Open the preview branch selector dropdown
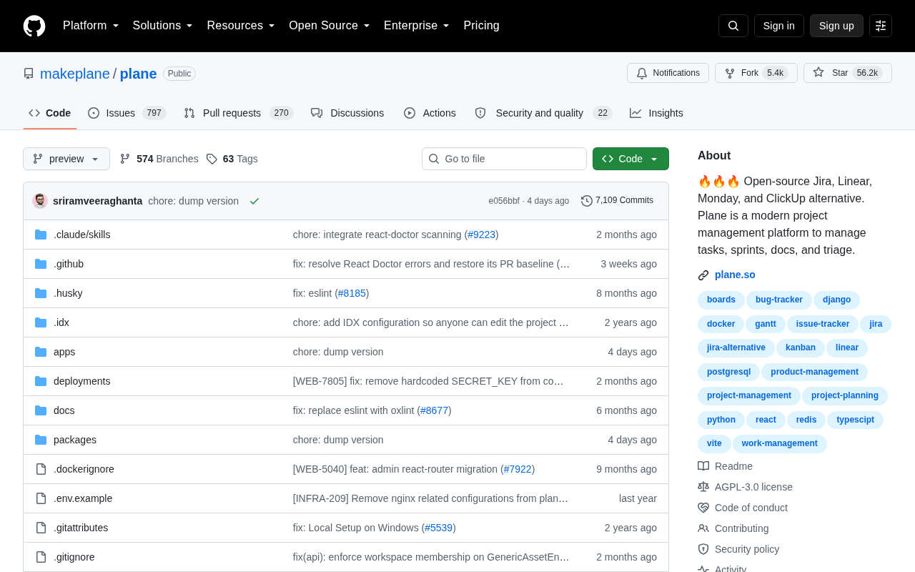Screen dimensions: 915x572 [66, 159]
